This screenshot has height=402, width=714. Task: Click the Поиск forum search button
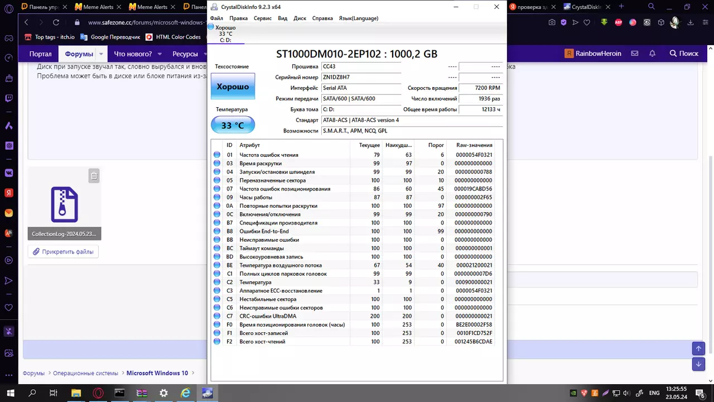(x=684, y=54)
